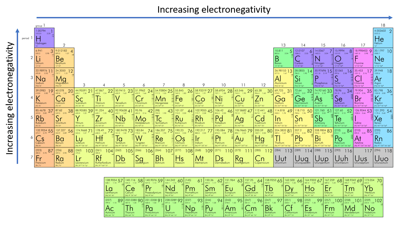
Task: Select the gray Ununoctium (Uuo) cell
Action: pyautogui.click(x=383, y=157)
